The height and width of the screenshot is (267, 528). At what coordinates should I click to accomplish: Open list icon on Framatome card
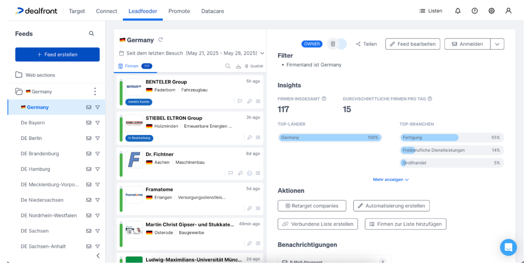point(258,208)
